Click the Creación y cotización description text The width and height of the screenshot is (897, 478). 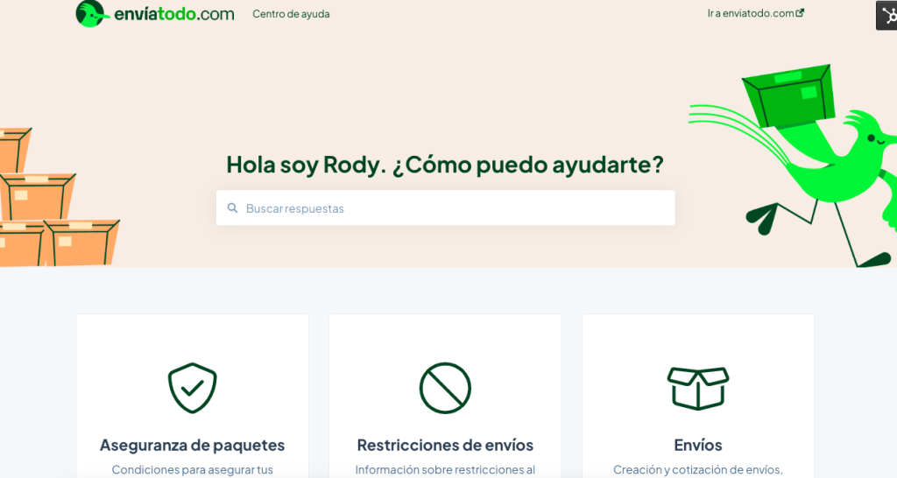[698, 469]
